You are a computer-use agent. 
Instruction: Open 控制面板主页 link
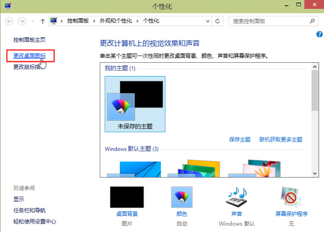click(29, 39)
